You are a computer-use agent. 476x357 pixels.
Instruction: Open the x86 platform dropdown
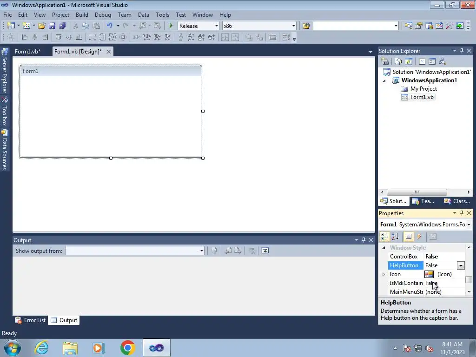click(x=294, y=26)
